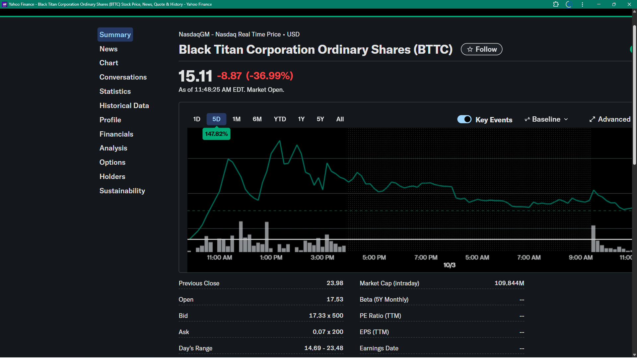Click the star icon in Follow button
The width and height of the screenshot is (637, 358).
pyautogui.click(x=470, y=49)
